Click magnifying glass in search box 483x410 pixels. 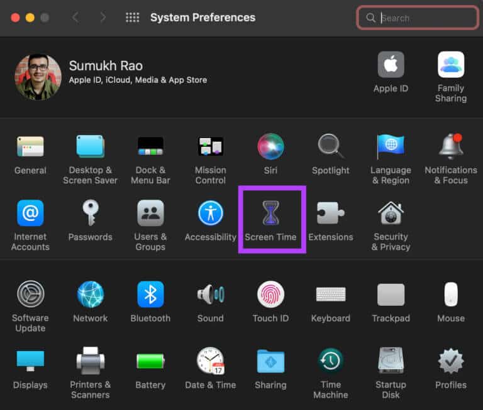371,18
